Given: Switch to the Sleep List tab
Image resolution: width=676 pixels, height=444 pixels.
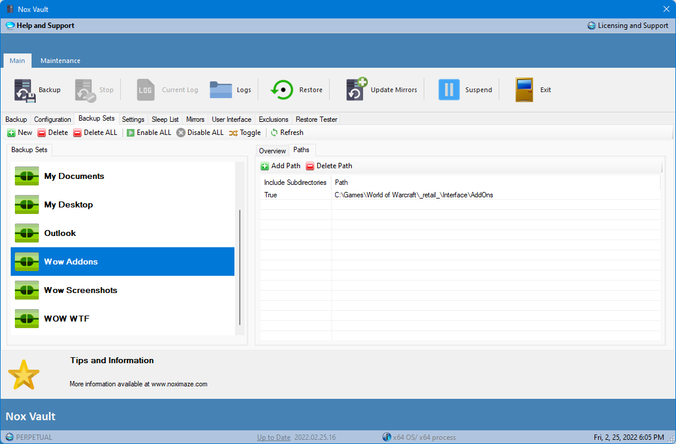Looking at the screenshot, I should [165, 119].
